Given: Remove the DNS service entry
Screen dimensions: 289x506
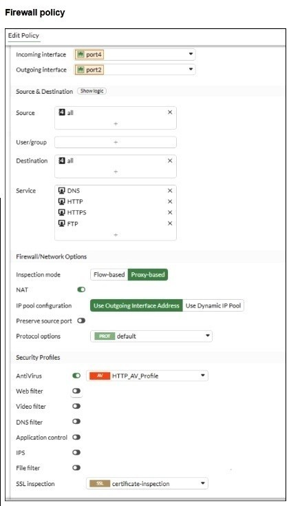Looking at the screenshot, I should coord(170,191).
